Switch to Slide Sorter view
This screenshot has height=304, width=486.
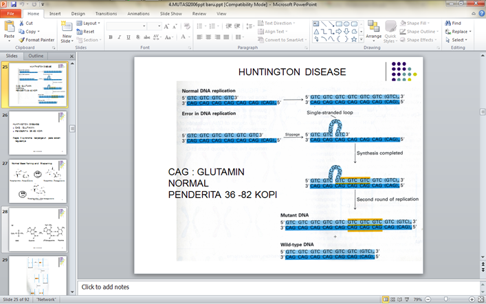[393, 299]
